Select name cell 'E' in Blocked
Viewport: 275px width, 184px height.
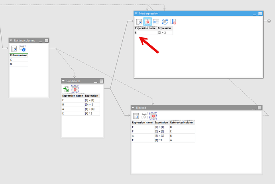coord(143,140)
